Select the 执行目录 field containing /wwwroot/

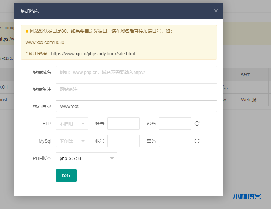(136, 106)
